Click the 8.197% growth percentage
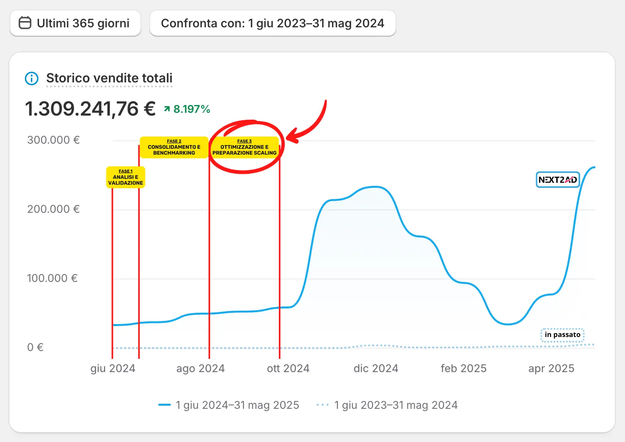625x442 pixels. pos(191,109)
